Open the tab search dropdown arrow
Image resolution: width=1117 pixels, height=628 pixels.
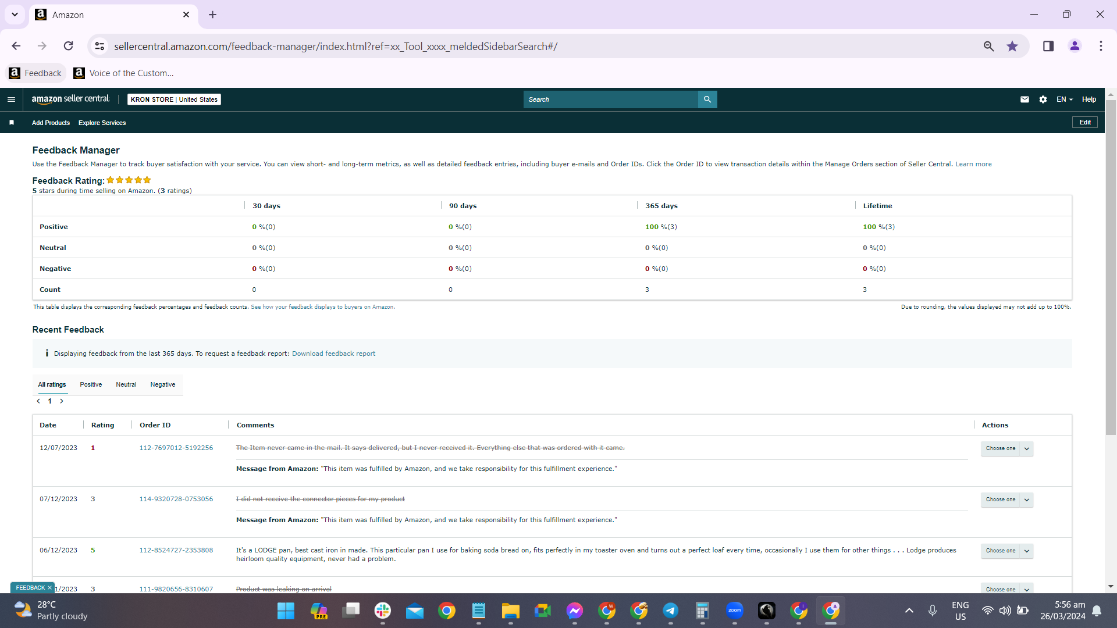coord(15,15)
